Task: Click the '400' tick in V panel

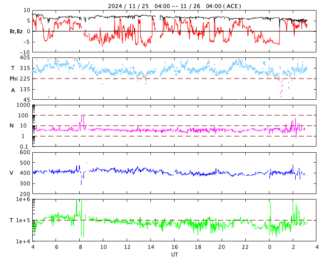Action: [25, 173]
